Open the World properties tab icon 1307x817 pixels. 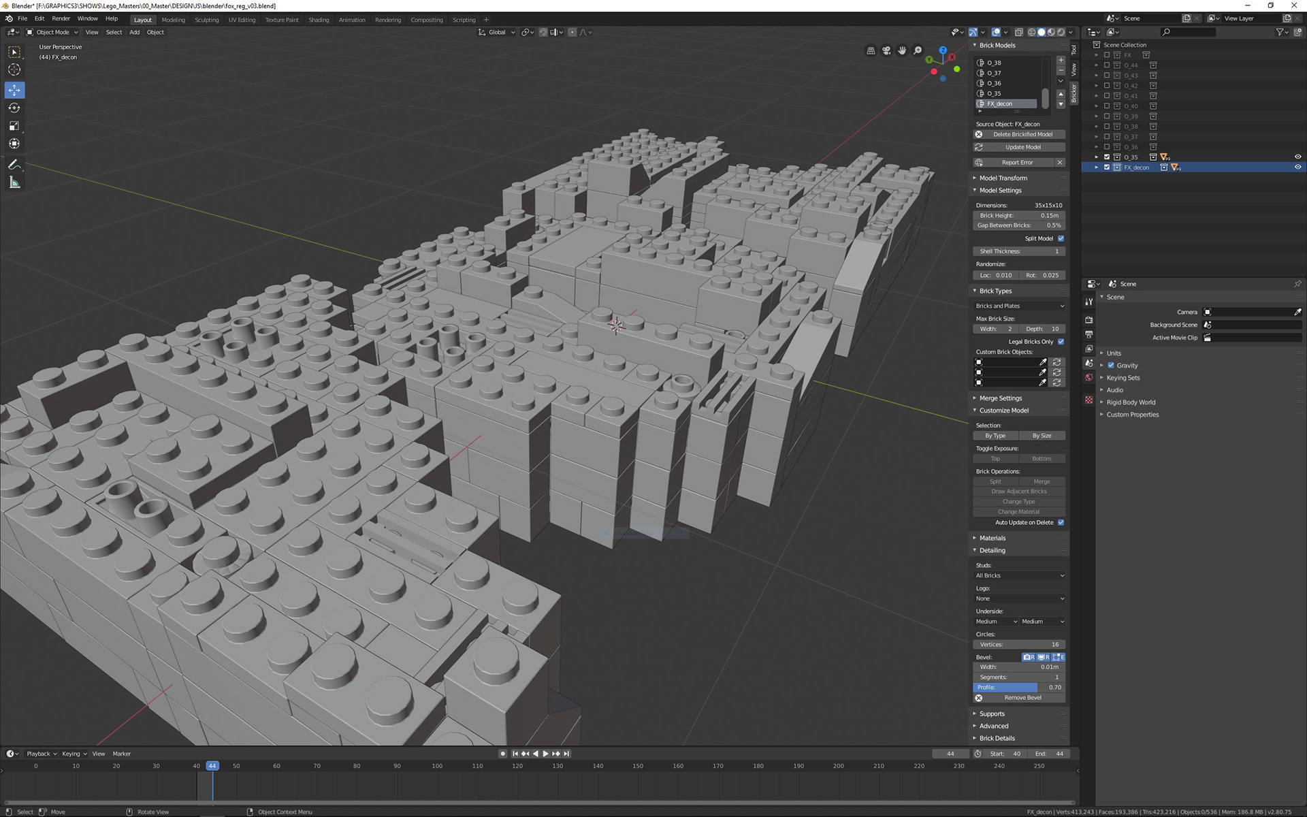click(1088, 377)
